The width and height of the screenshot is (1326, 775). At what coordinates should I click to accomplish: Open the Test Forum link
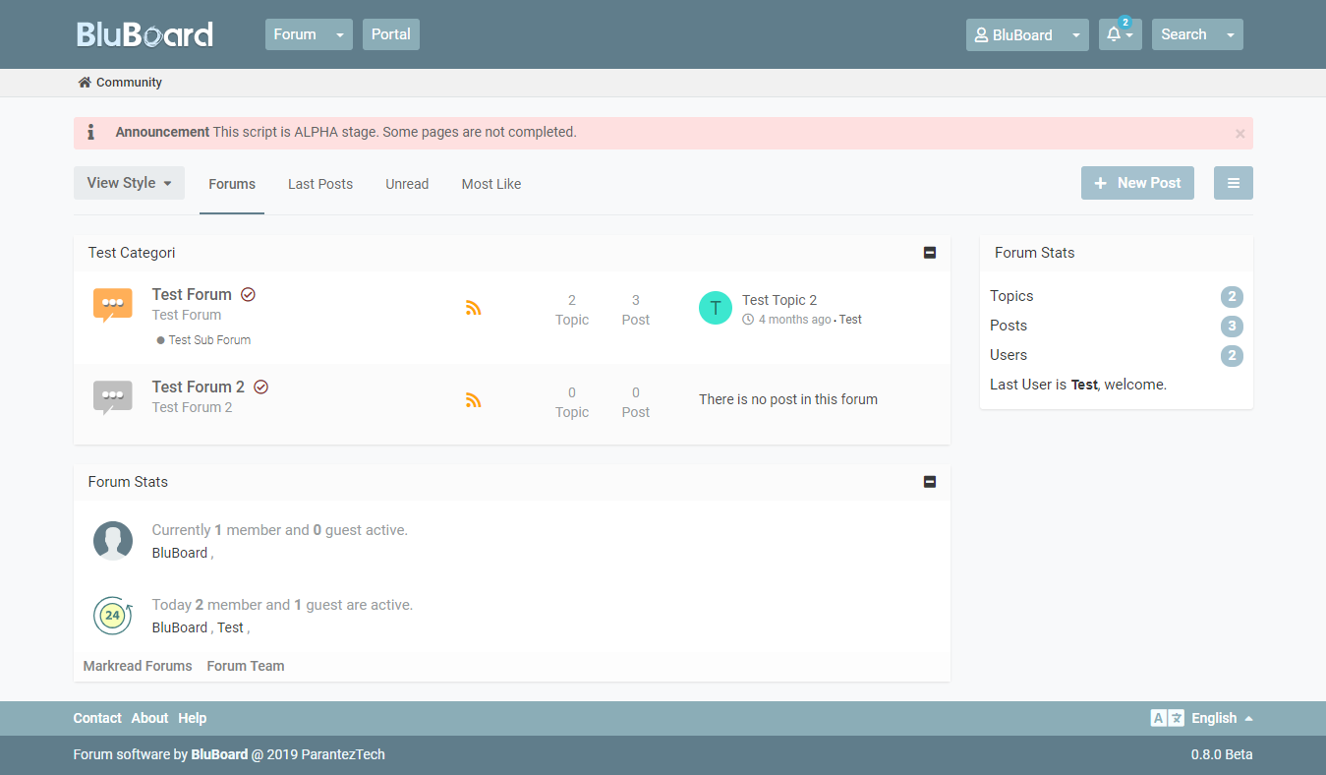click(x=192, y=294)
